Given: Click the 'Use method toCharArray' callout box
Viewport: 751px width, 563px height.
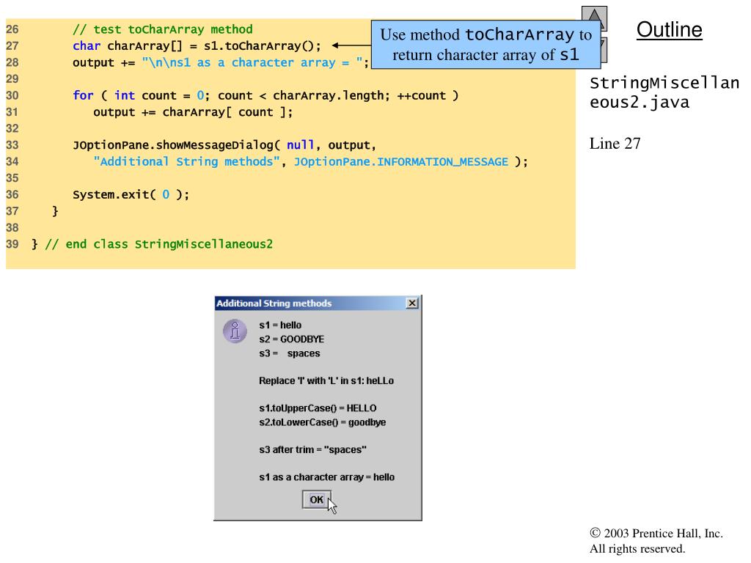Looking at the screenshot, I should [x=486, y=45].
